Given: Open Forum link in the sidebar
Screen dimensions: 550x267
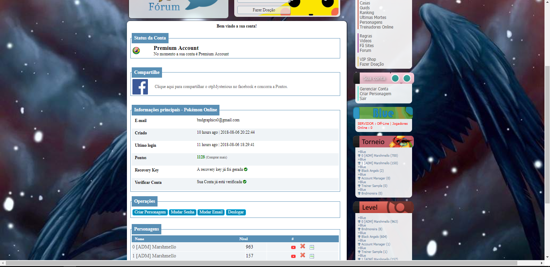Looking at the screenshot, I should (x=365, y=51).
